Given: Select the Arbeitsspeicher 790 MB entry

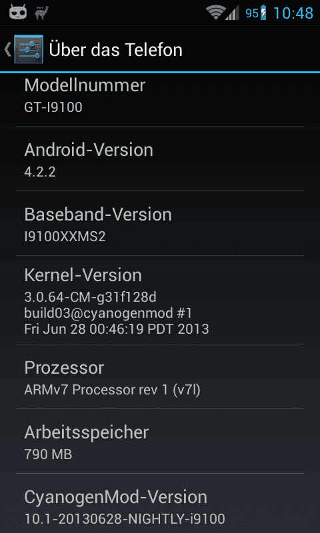Looking at the screenshot, I should [160, 441].
